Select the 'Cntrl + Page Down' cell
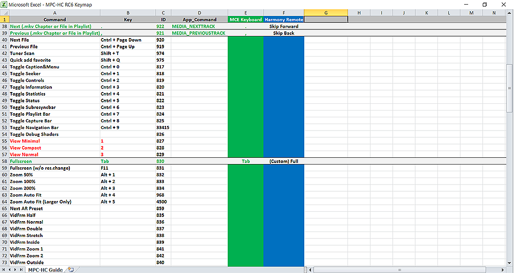This screenshot has height=273, width=514. (128, 40)
